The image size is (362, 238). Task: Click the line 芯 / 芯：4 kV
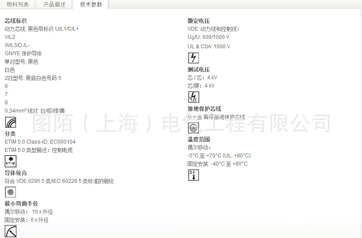202,78
